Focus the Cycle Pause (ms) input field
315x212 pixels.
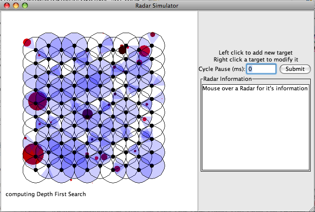pyautogui.click(x=261, y=69)
